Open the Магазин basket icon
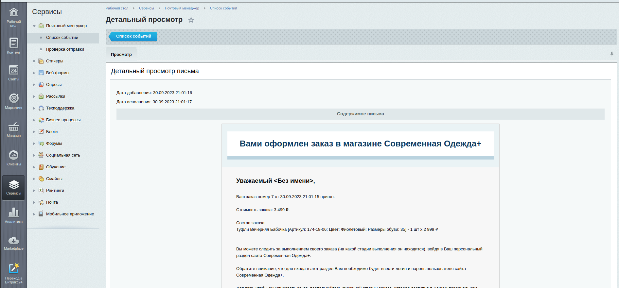 pyautogui.click(x=13, y=127)
